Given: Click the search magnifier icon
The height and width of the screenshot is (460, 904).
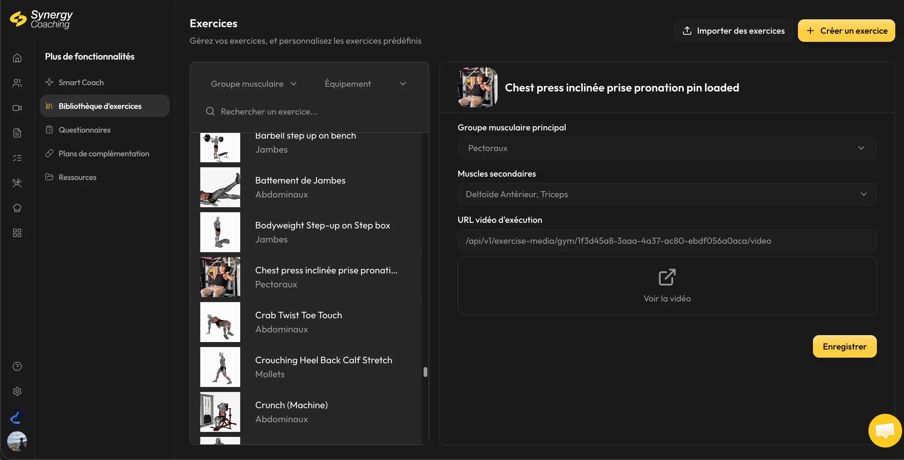Looking at the screenshot, I should 210,111.
